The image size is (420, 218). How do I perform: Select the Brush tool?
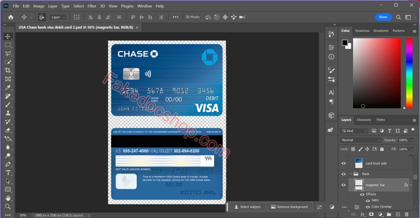[x=8, y=105]
